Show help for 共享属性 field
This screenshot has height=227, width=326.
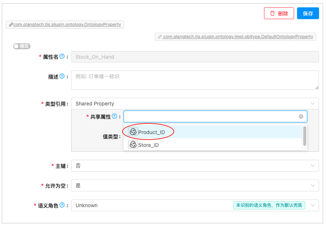(x=114, y=116)
